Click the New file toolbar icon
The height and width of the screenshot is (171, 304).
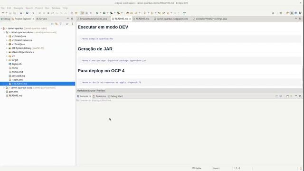tap(3, 13)
